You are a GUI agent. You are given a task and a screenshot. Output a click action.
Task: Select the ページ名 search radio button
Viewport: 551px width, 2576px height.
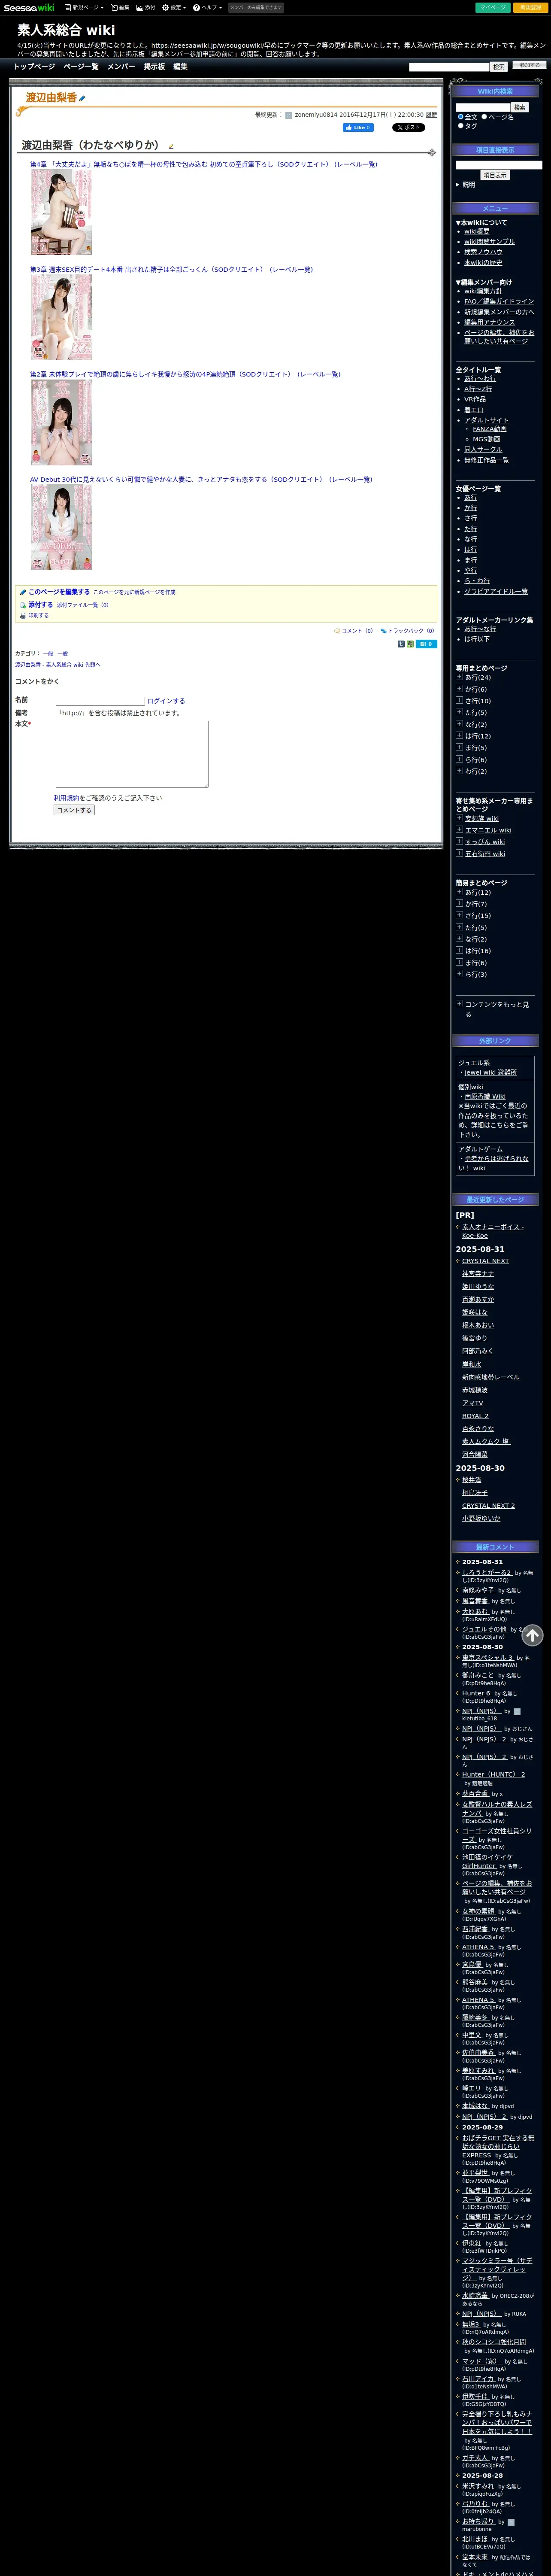(x=484, y=117)
